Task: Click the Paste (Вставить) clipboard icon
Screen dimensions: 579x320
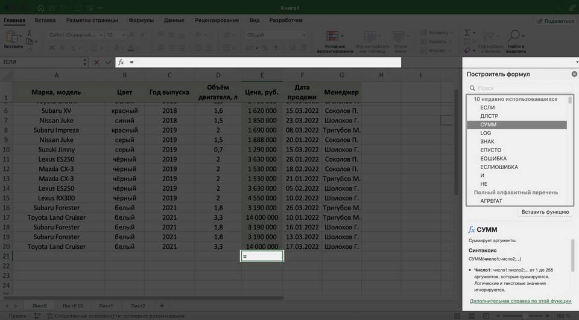Action: coord(12,37)
